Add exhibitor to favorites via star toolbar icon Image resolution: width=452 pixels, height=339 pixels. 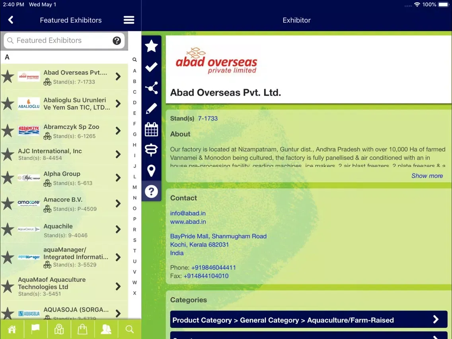coord(151,46)
